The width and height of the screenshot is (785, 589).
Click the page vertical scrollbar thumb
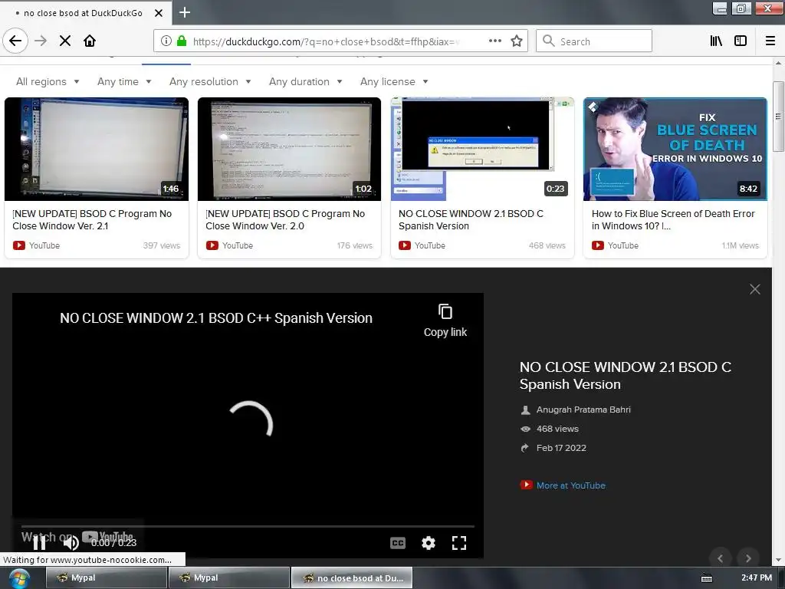(778, 117)
